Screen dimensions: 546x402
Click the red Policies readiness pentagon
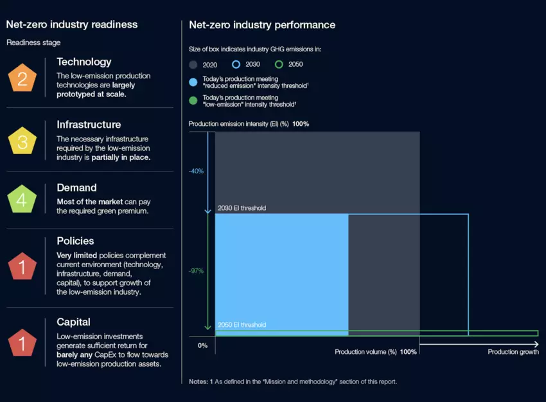click(22, 267)
